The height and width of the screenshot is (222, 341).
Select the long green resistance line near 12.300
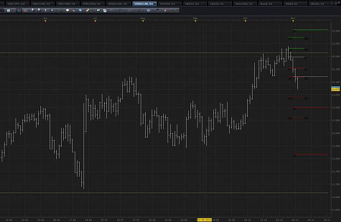click(310, 29)
